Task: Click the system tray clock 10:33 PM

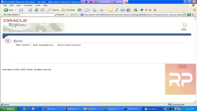Action: pos(190,109)
